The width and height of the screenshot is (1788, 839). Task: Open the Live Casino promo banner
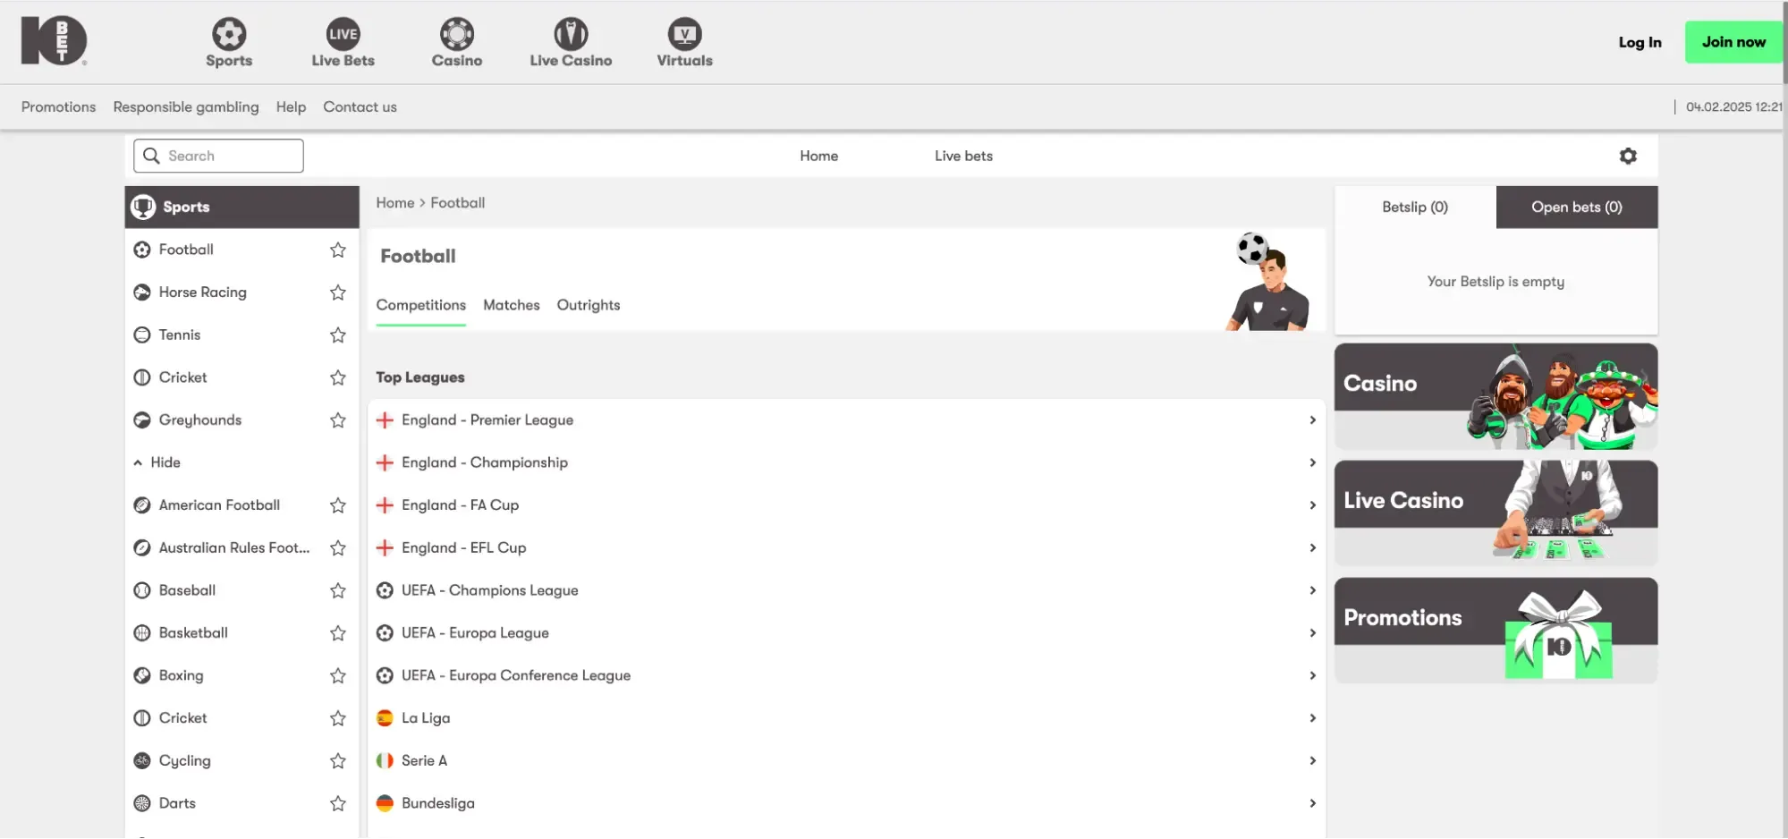pyautogui.click(x=1496, y=513)
